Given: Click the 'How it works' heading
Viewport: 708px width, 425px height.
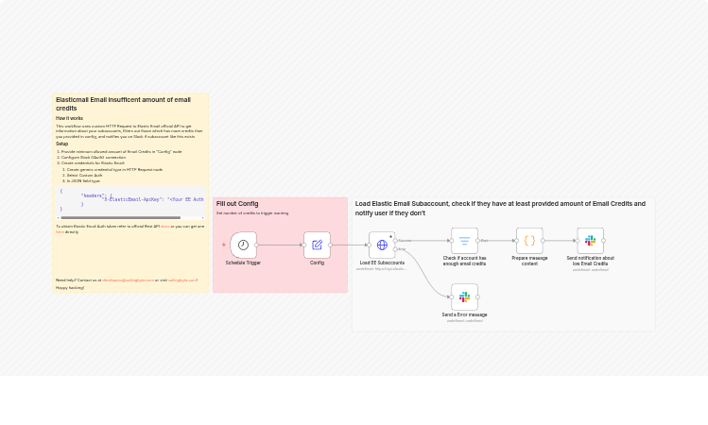Looking at the screenshot, I should (x=69, y=118).
